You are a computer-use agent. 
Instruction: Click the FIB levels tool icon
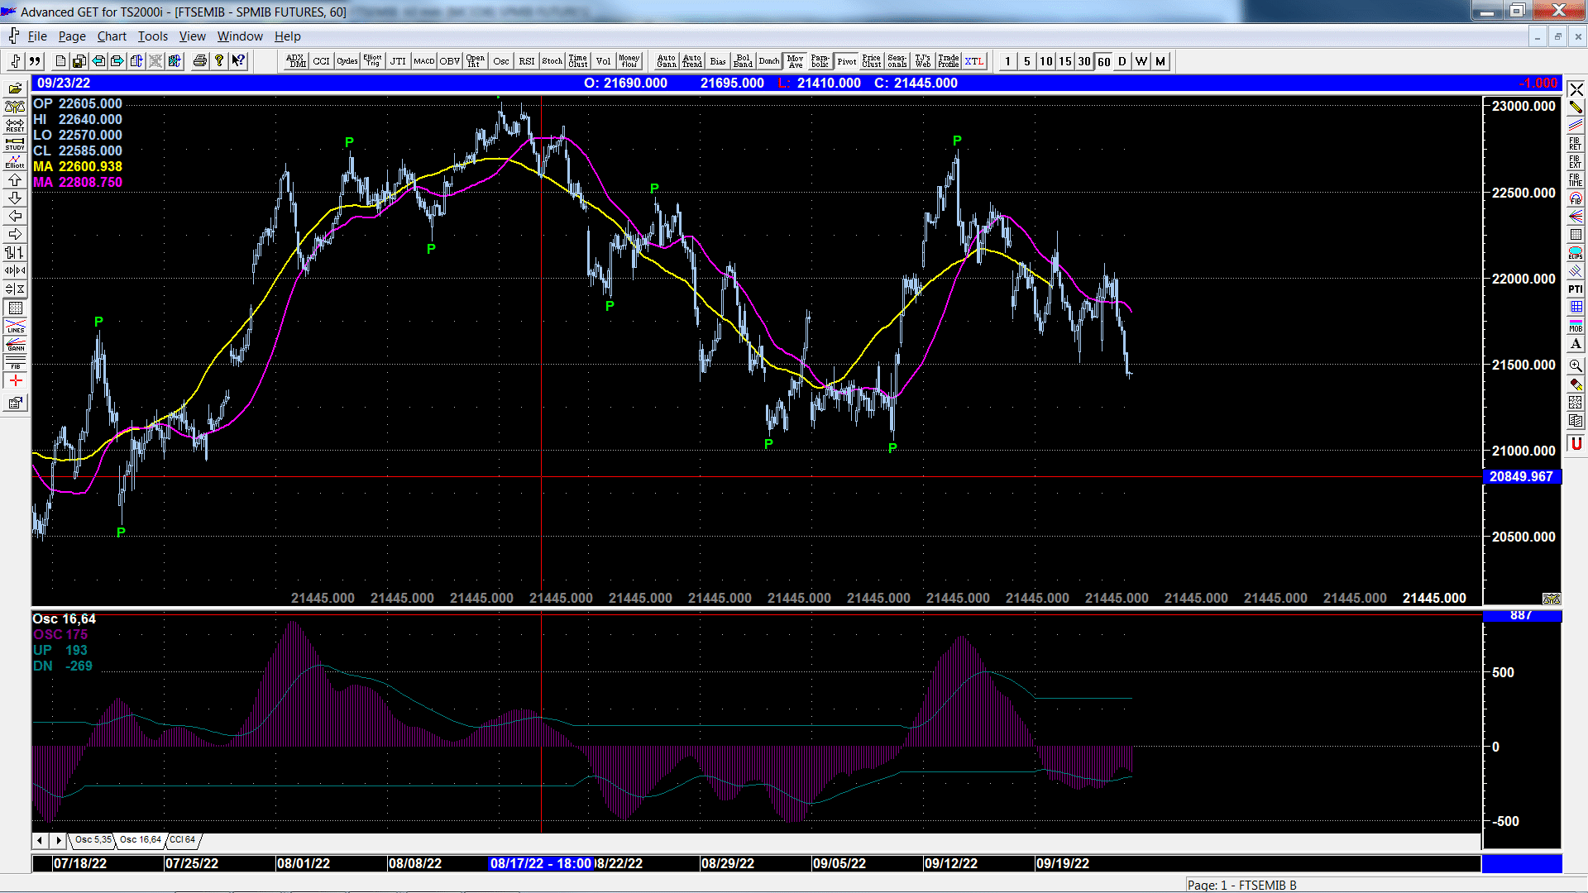(x=15, y=362)
